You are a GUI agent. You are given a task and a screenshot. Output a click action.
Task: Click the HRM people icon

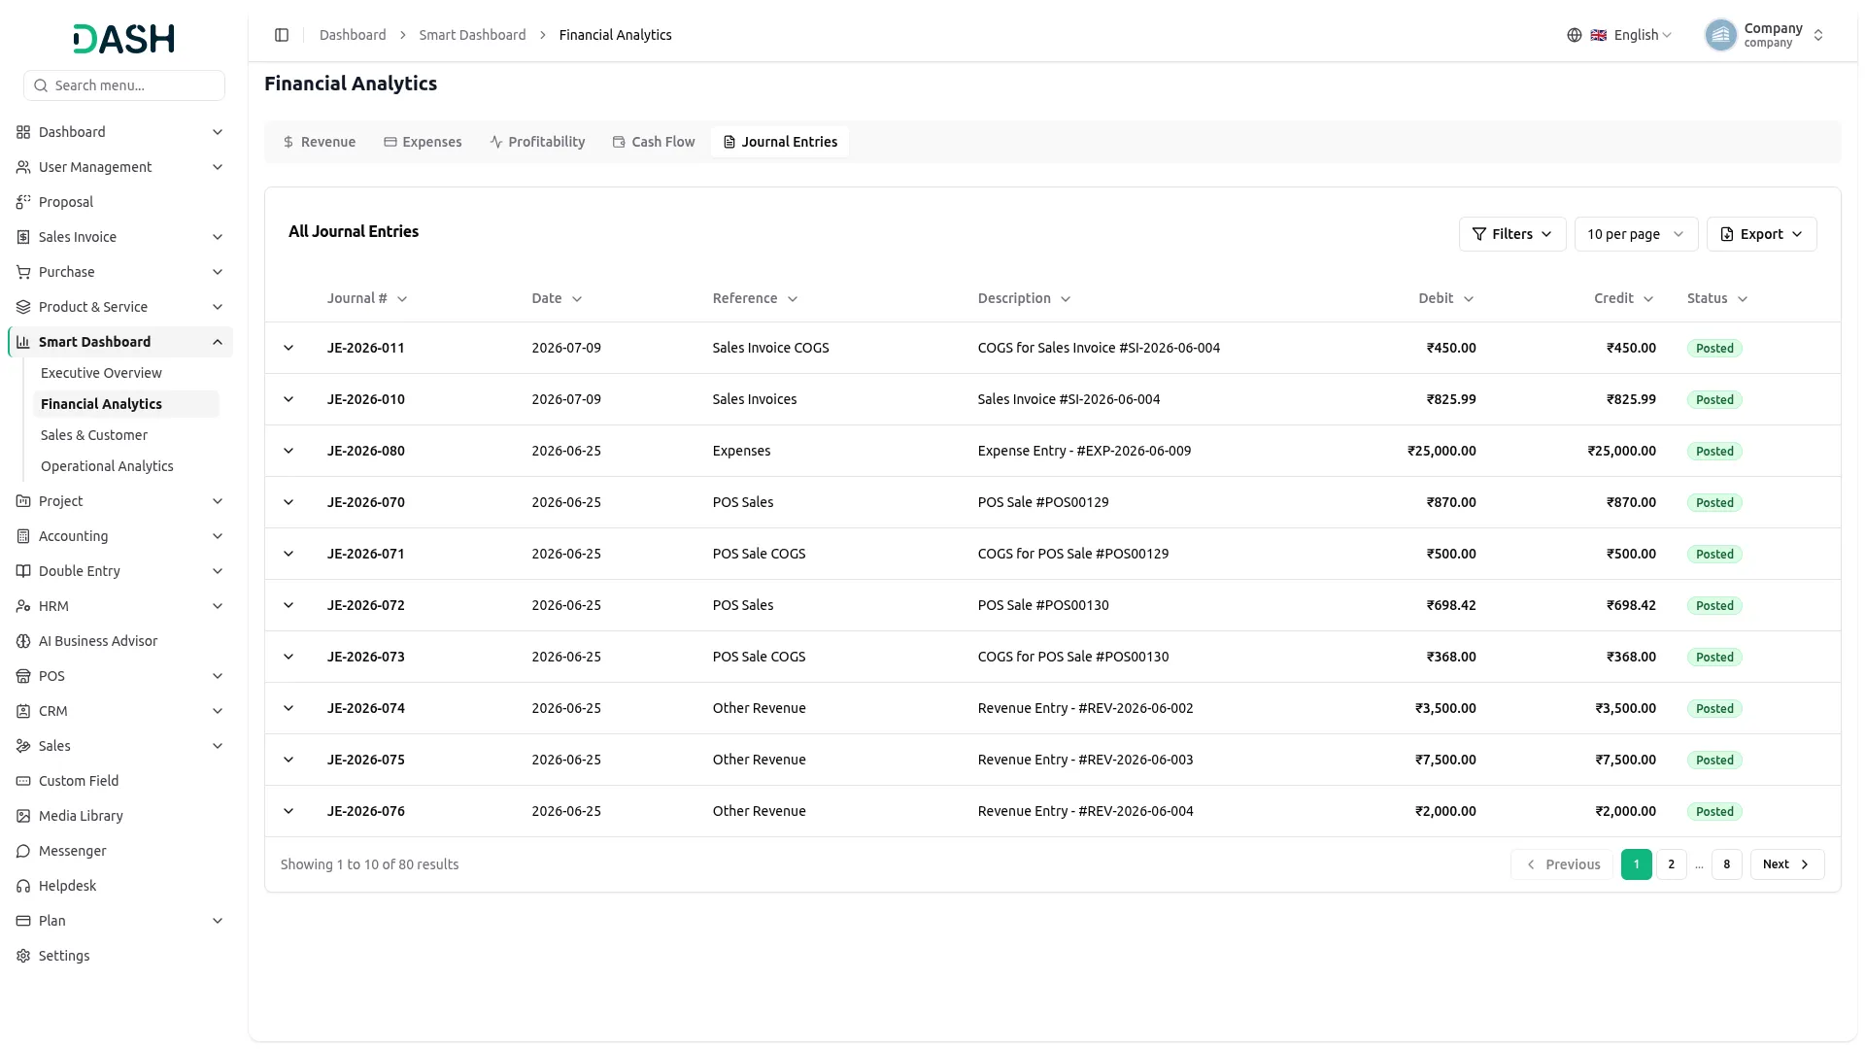[23, 606]
